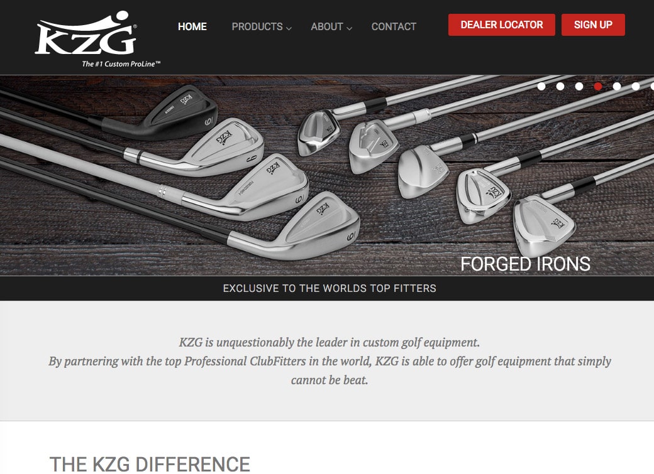Viewport: 654px width, 474px height.
Task: Go to the CONTACT page
Action: [x=394, y=26]
